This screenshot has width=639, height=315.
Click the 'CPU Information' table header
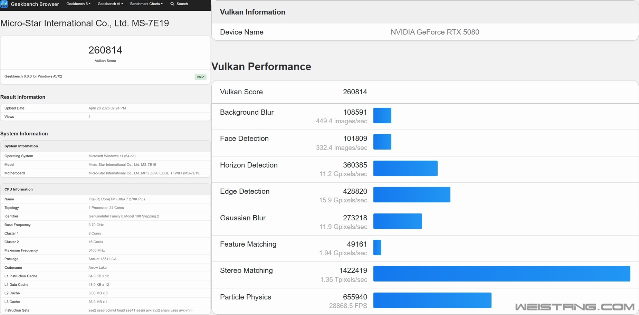tap(19, 189)
